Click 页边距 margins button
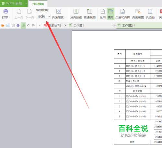This screenshot has height=148, width=162. point(150,14)
